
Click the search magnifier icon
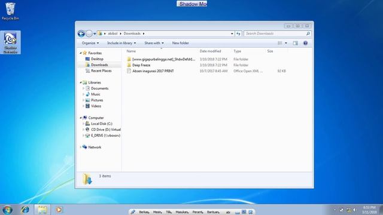(x=308, y=33)
